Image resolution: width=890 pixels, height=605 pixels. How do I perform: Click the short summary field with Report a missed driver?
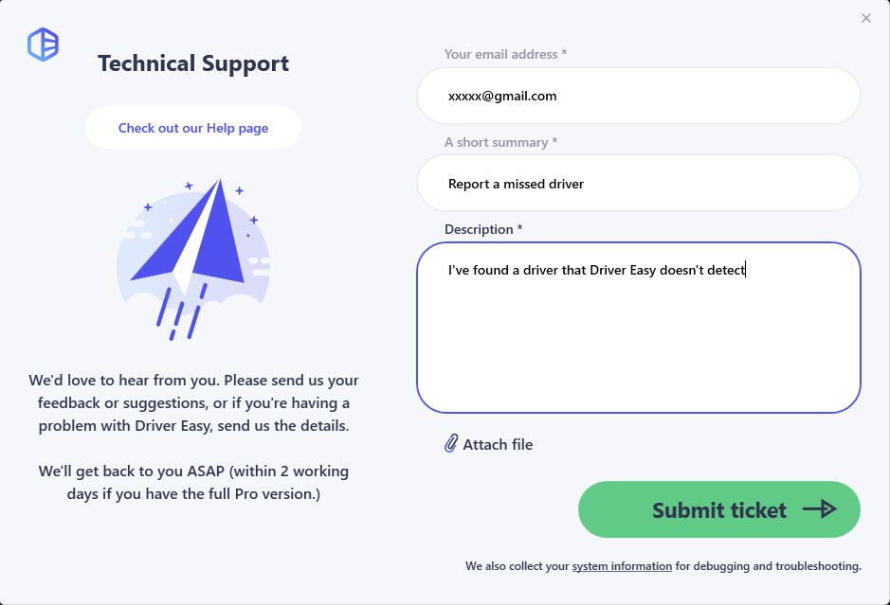coord(639,183)
